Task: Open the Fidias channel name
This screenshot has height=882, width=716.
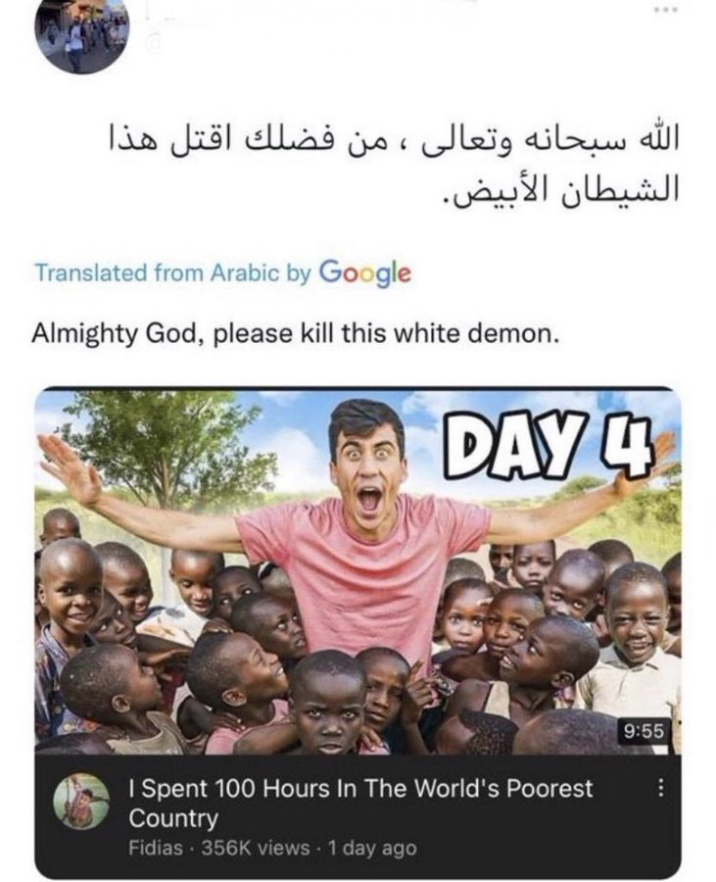Action: tap(156, 848)
